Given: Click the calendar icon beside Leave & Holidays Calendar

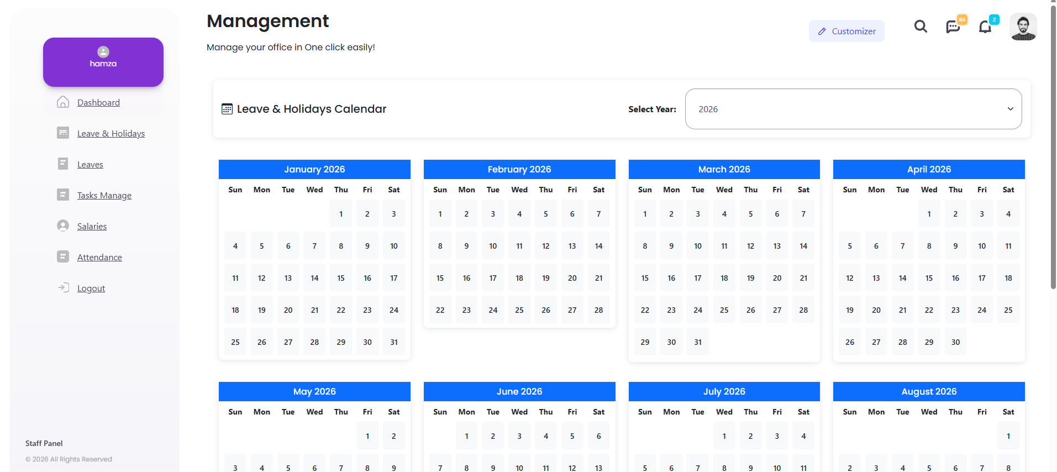Looking at the screenshot, I should 227,109.
